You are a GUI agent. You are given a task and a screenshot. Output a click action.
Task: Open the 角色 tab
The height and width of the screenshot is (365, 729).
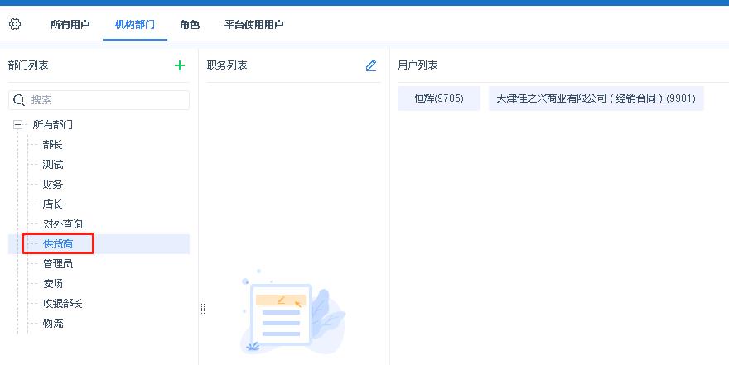[190, 25]
